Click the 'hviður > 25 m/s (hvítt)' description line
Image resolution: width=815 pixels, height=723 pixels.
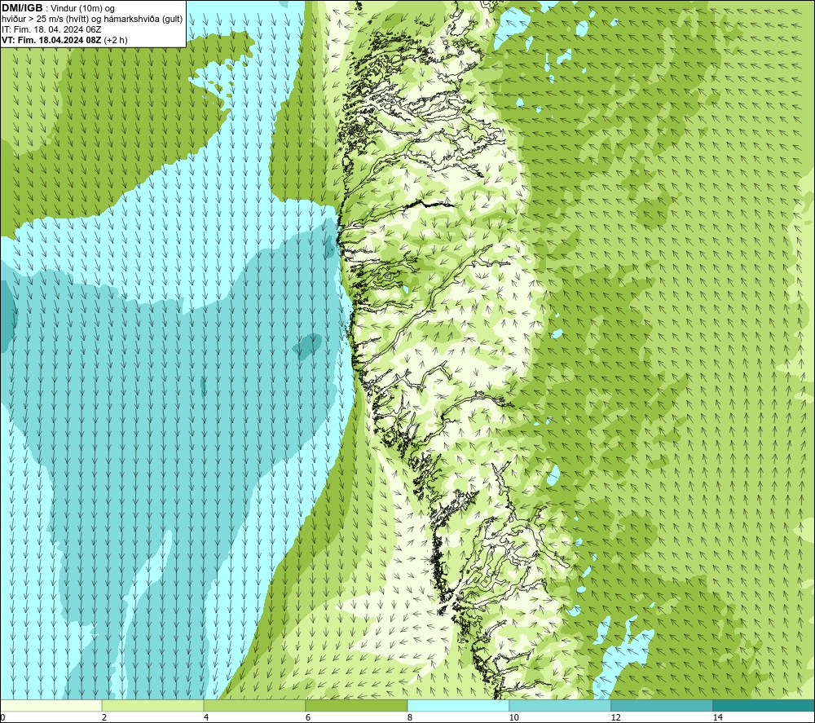click(x=92, y=20)
